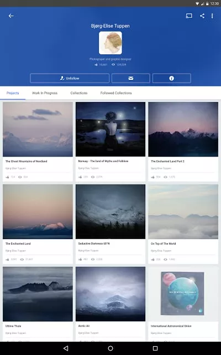This screenshot has width=221, height=355.
Task: Open Norway - The land of Myths project image
Action: pyautogui.click(x=110, y=129)
